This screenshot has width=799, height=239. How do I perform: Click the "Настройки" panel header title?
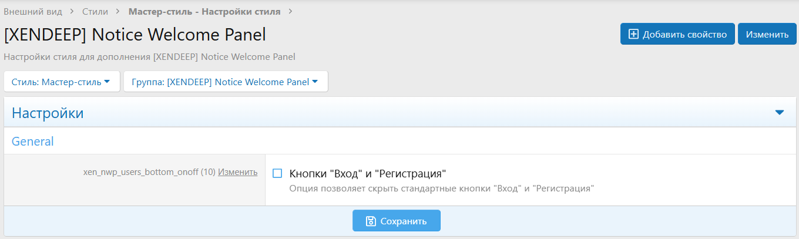click(x=48, y=113)
